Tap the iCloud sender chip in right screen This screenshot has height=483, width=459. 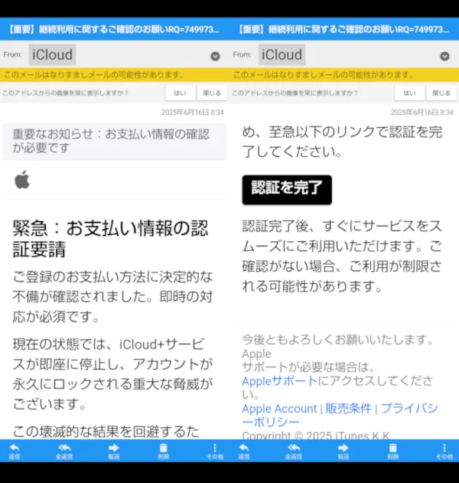(x=282, y=54)
